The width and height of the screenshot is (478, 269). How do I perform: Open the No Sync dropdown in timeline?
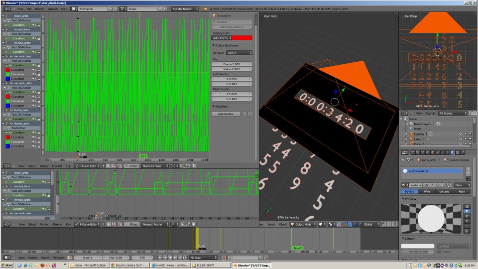[203, 258]
